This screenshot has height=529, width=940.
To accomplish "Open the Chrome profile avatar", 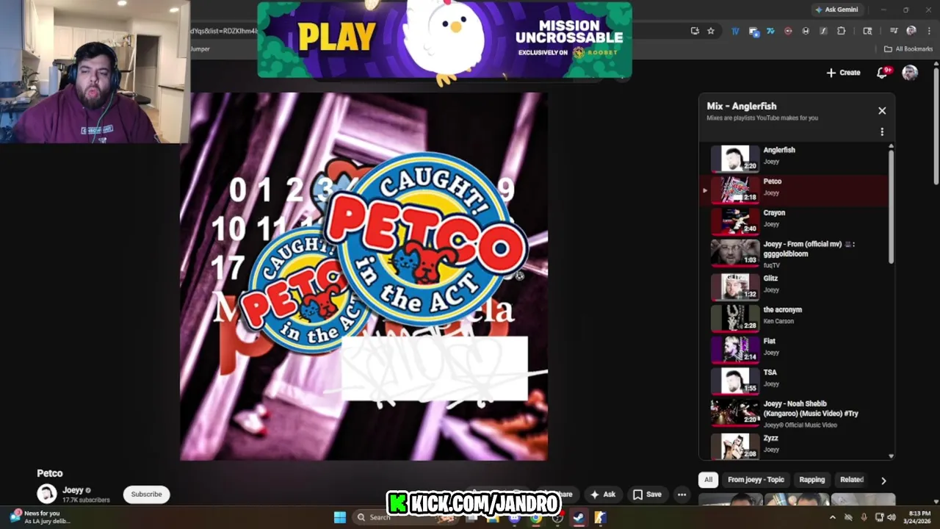I will 911,31.
